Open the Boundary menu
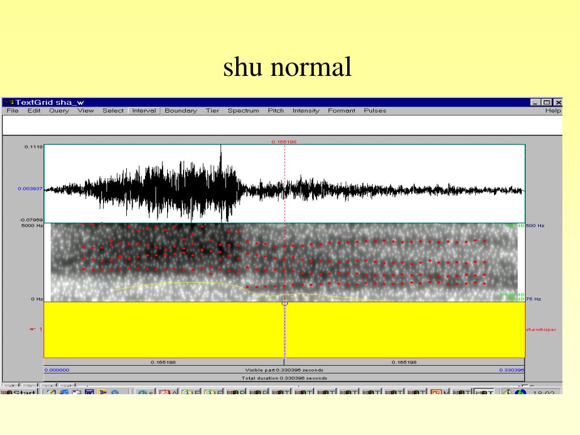 point(181,110)
